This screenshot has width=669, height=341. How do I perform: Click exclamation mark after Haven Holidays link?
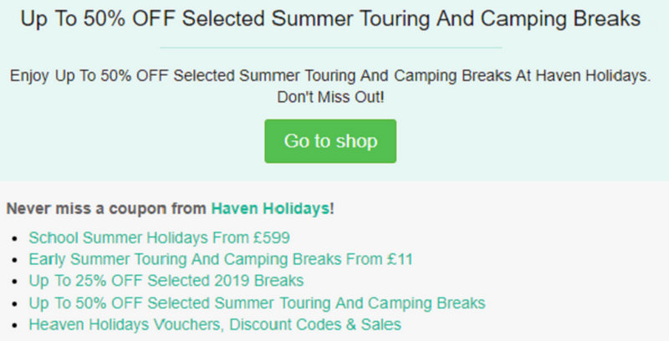[332, 208]
